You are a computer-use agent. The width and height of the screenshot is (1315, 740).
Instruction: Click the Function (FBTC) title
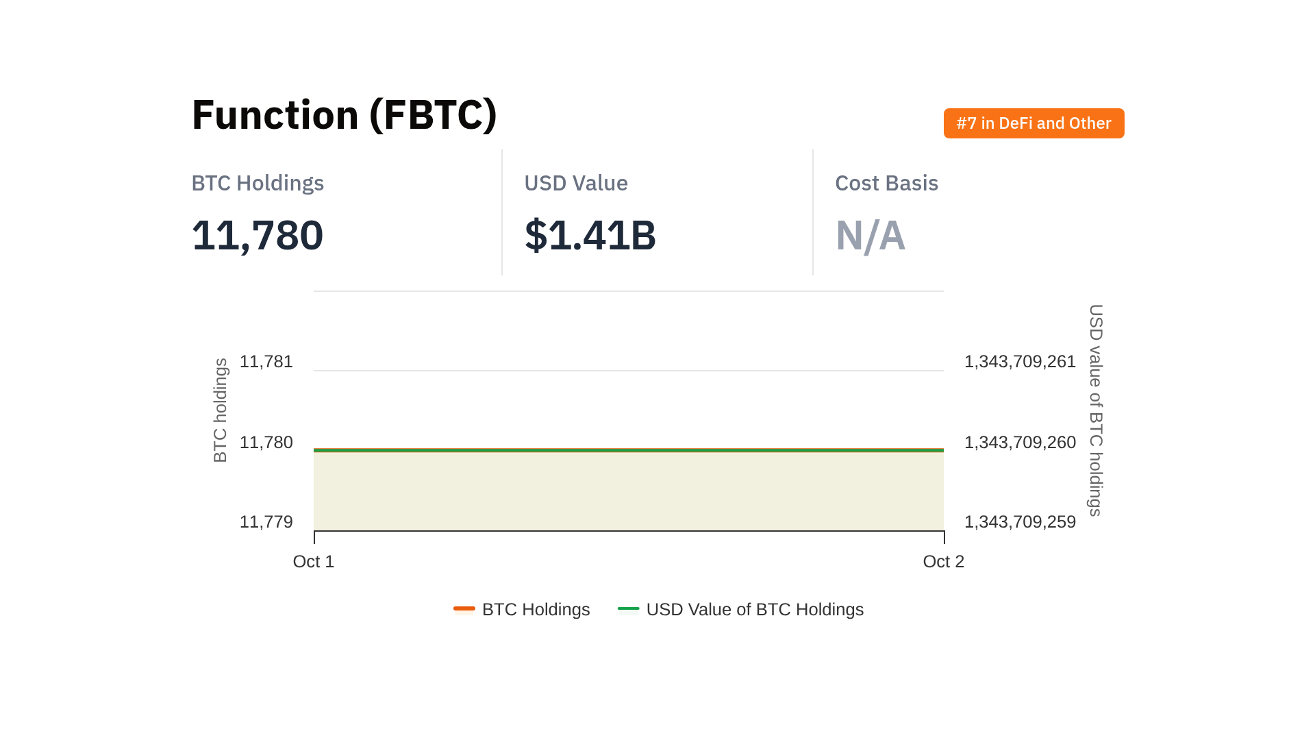(344, 114)
